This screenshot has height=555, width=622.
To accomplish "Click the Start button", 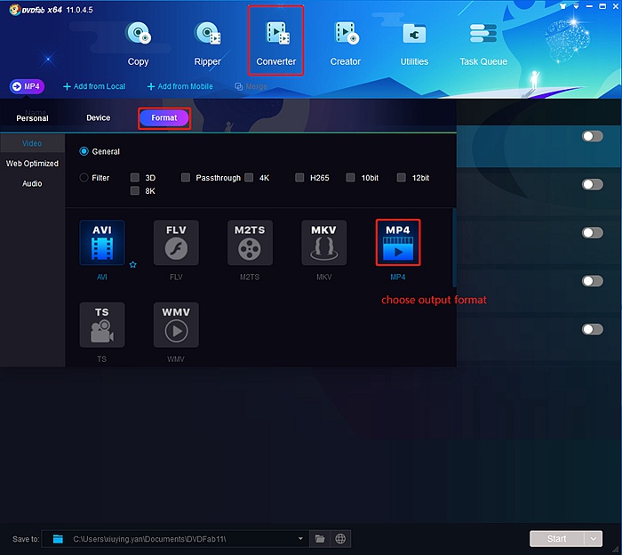I will pos(557,539).
